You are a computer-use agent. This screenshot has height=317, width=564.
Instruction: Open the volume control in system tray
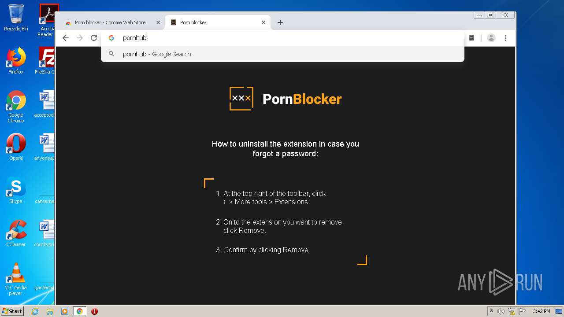[501, 311]
